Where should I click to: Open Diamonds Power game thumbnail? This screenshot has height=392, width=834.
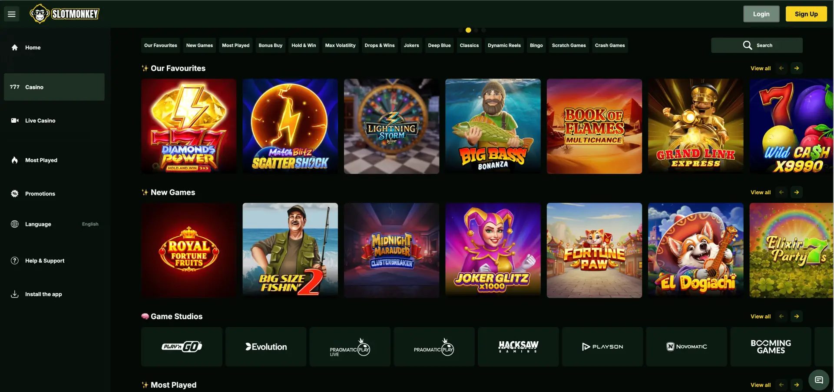click(x=189, y=126)
